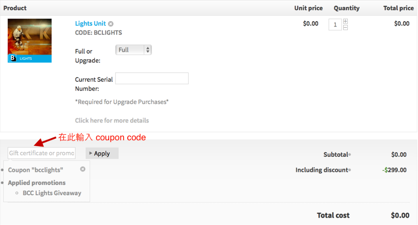Click the BCC Lights Giveaway promotion
Image resolution: width=418 pixels, height=225 pixels.
52,193
